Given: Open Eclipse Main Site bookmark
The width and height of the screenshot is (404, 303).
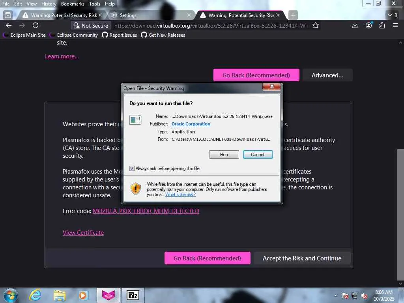Looking at the screenshot, I should point(24,35).
